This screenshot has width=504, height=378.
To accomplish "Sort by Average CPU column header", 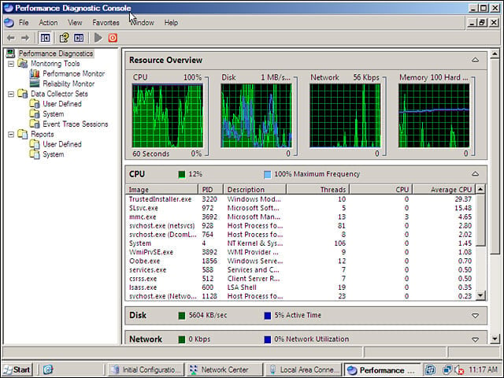I will click(x=444, y=189).
